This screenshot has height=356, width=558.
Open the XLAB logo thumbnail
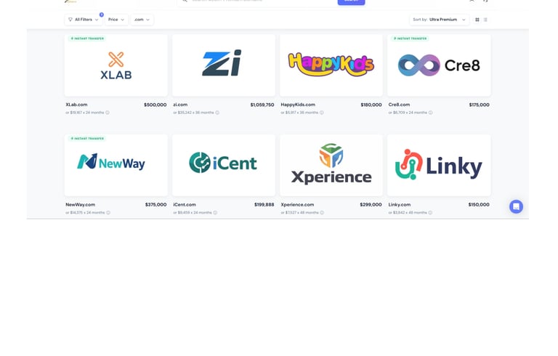pos(116,65)
